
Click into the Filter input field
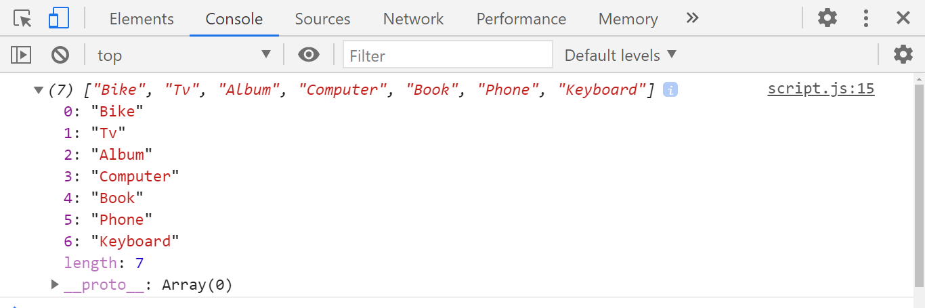point(448,55)
